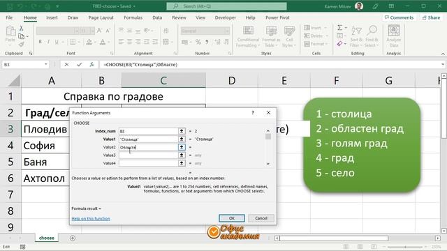Cancel formula entry with X icon
The image size is (447, 251).
coord(66,65)
